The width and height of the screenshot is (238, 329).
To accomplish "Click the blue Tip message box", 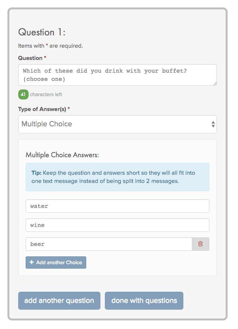I will tap(117, 177).
